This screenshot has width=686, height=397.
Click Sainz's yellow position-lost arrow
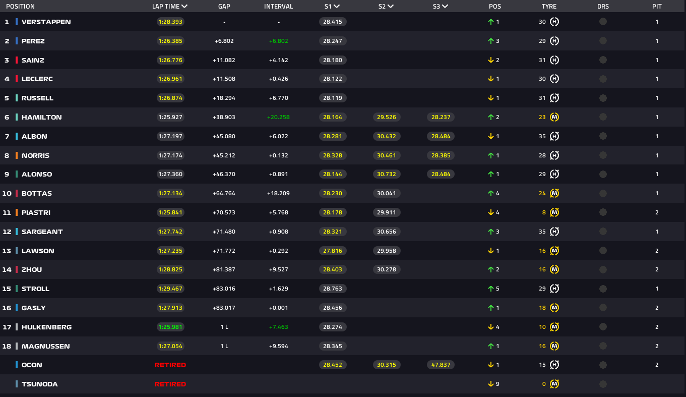tap(490, 60)
